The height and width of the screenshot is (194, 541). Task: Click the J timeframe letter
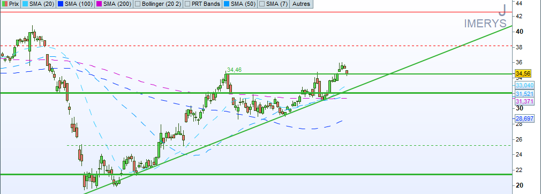coord(503,10)
